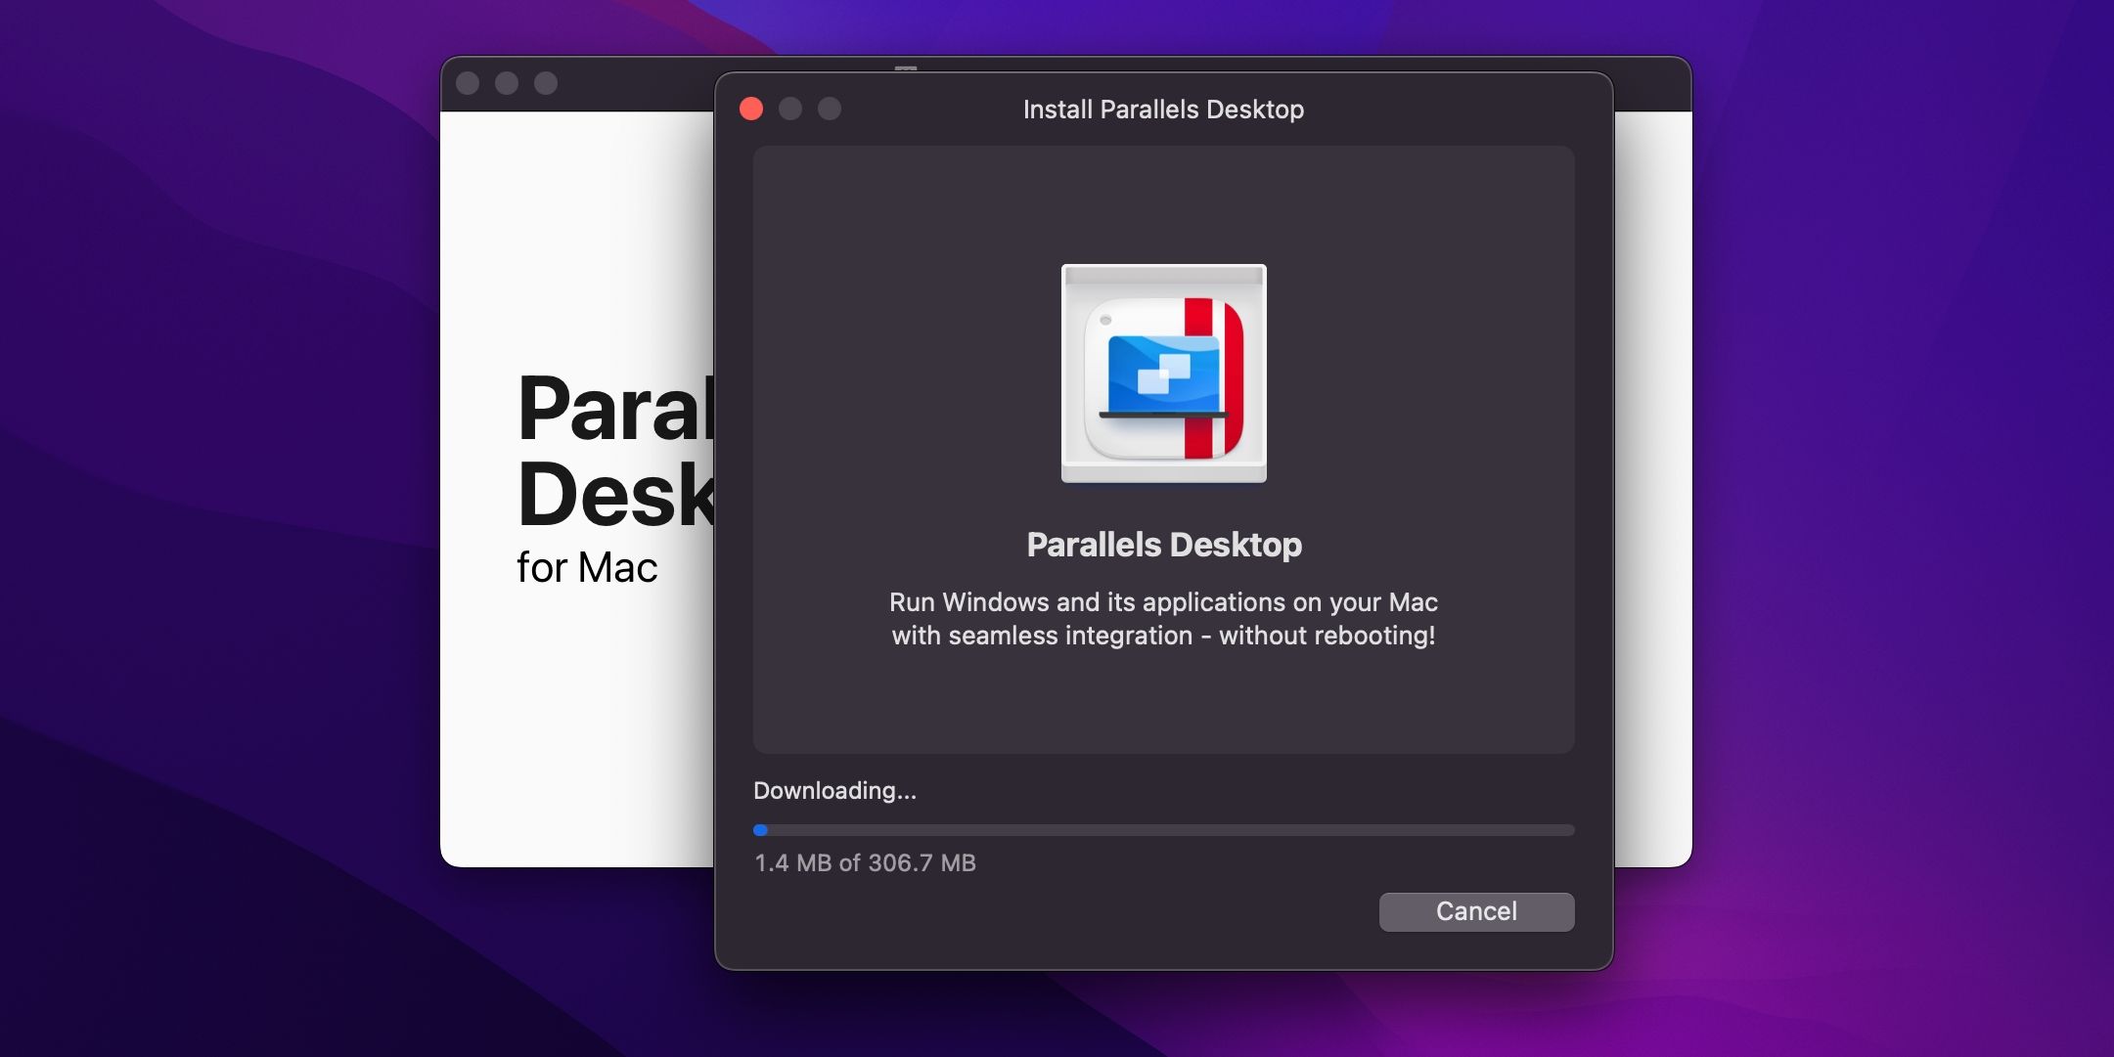Click the middle traffic light on the background window
2114x1057 pixels.
[x=505, y=84]
